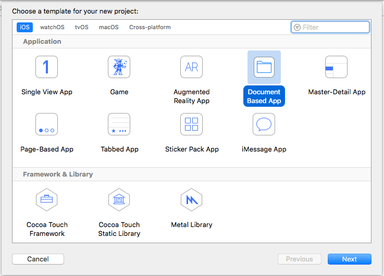
Task: Focus the Filter search field
Action: tap(335, 27)
